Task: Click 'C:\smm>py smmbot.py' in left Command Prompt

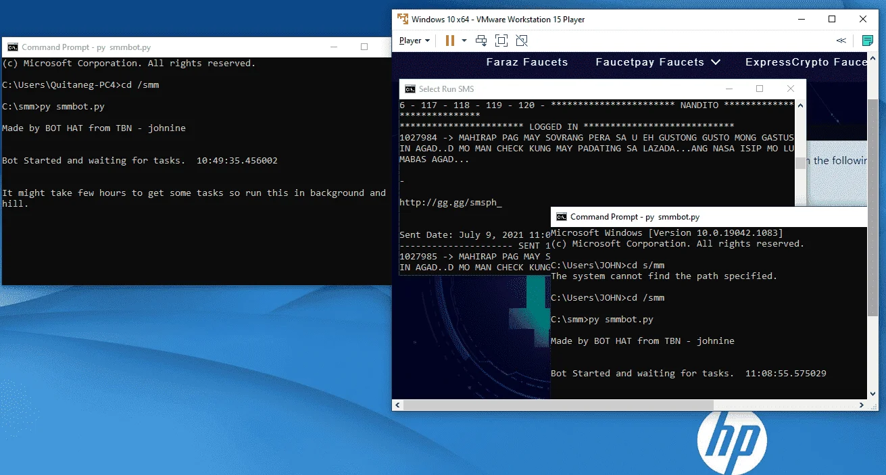Action: tap(53, 107)
